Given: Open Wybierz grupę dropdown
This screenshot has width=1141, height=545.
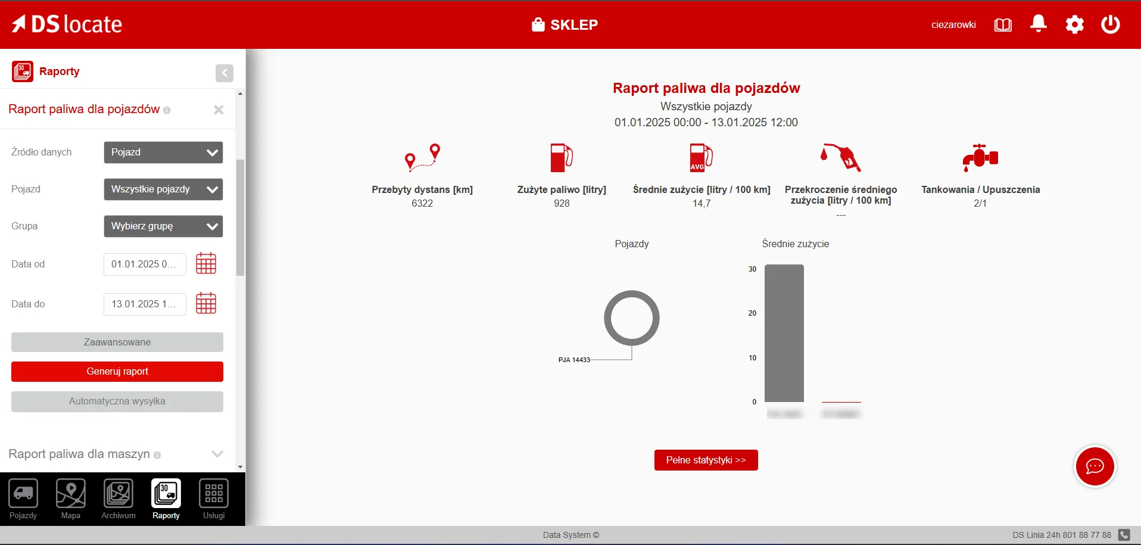Looking at the screenshot, I should click(163, 226).
